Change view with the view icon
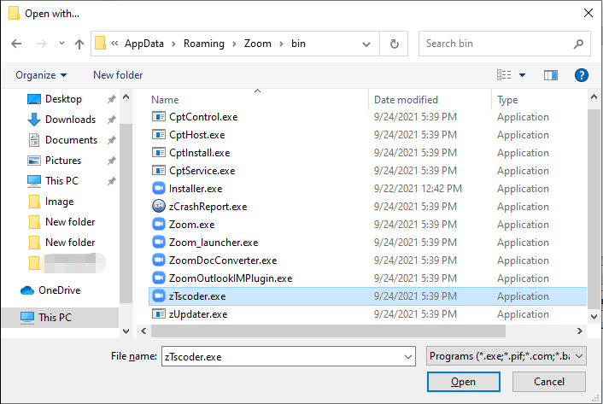Image resolution: width=603 pixels, height=404 pixels. tap(504, 75)
